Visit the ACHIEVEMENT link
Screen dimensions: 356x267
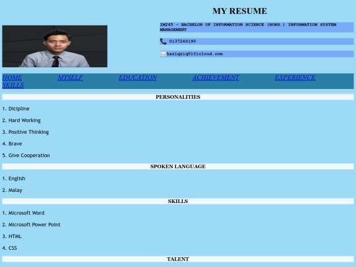click(216, 77)
